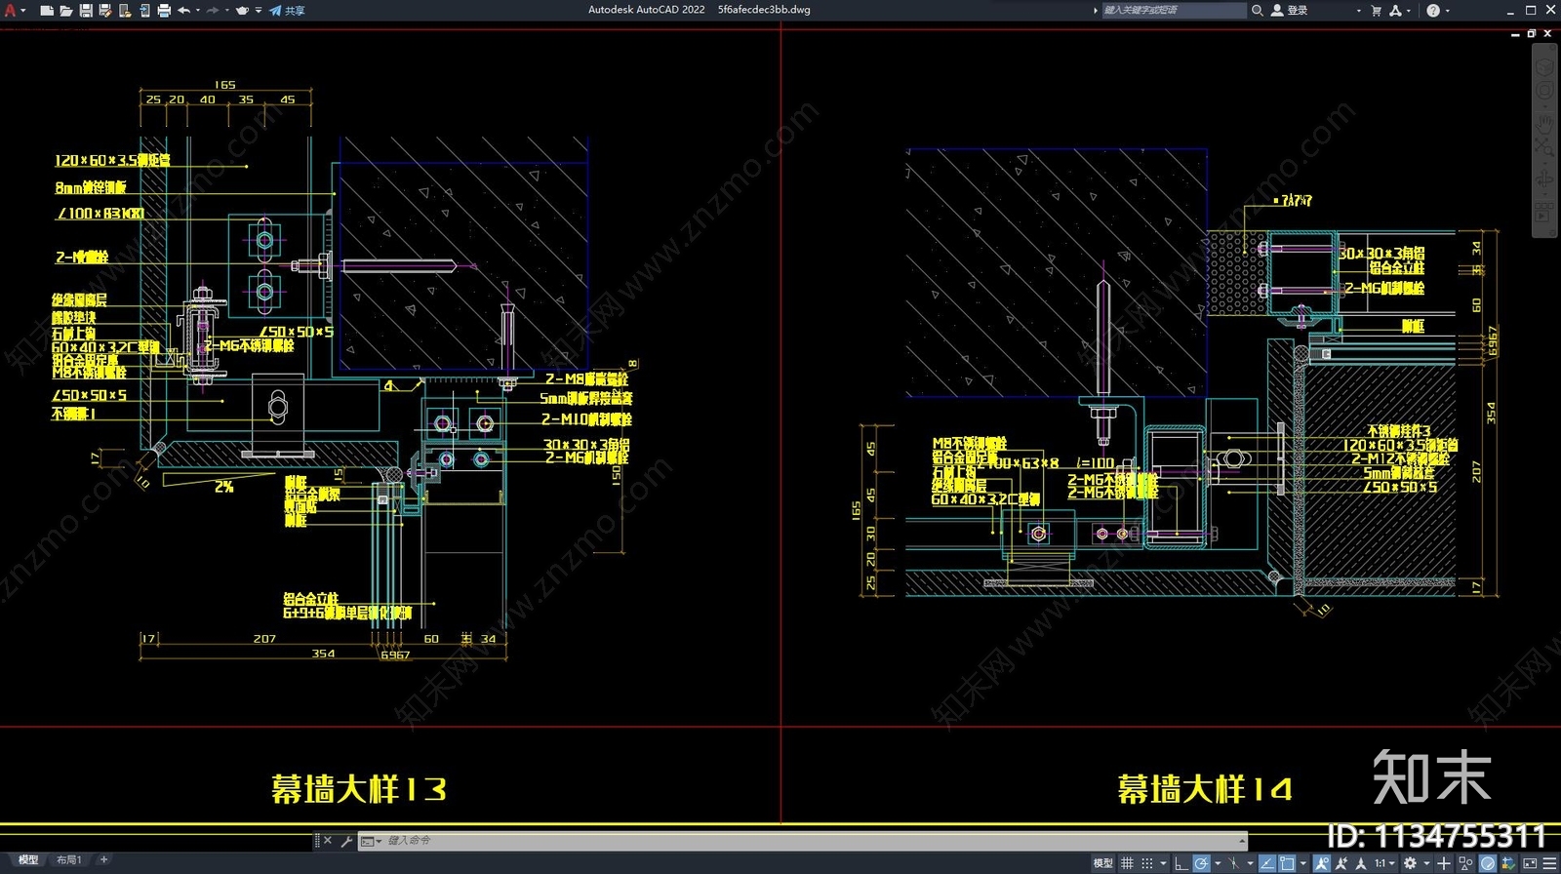The image size is (1561, 874).
Task: Click the Plot printer icon
Action: pyautogui.click(x=164, y=11)
